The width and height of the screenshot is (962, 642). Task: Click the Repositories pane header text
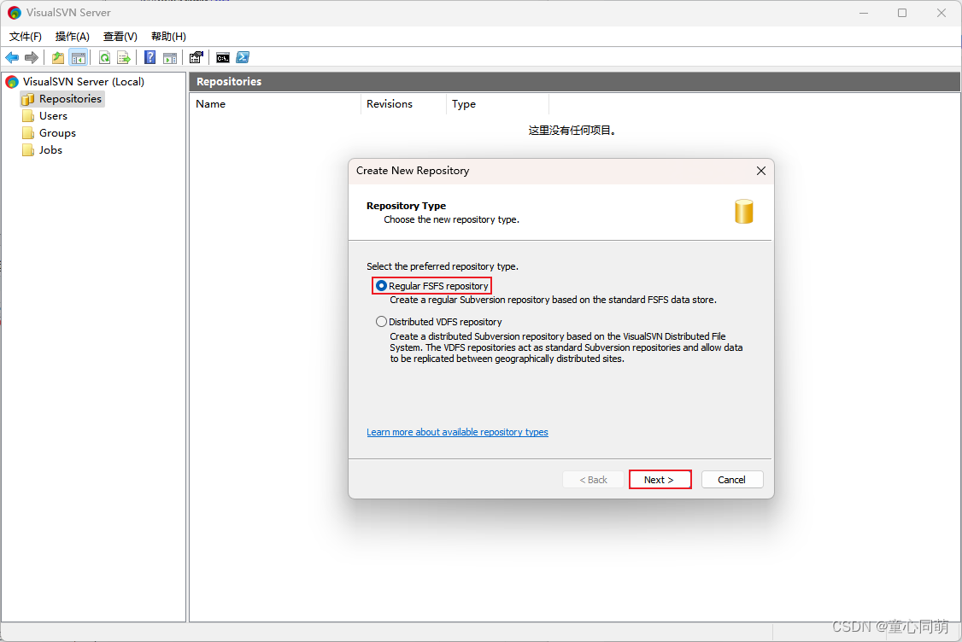pos(229,82)
